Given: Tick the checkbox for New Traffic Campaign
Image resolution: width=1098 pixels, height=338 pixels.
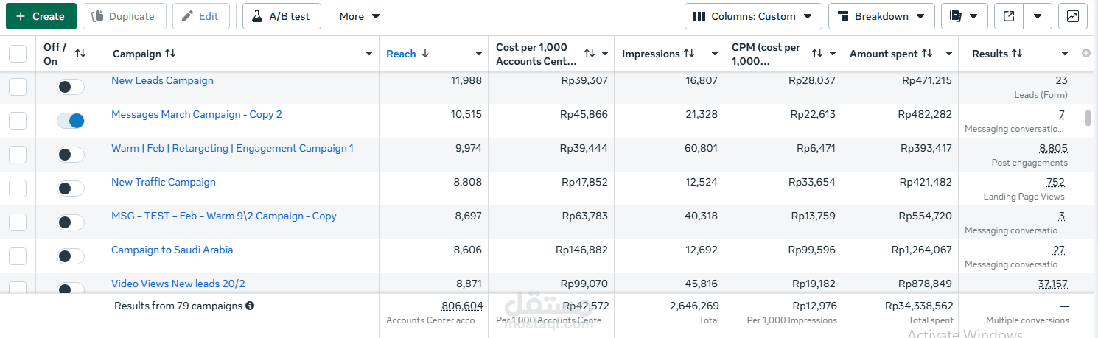Looking at the screenshot, I should point(18,189).
